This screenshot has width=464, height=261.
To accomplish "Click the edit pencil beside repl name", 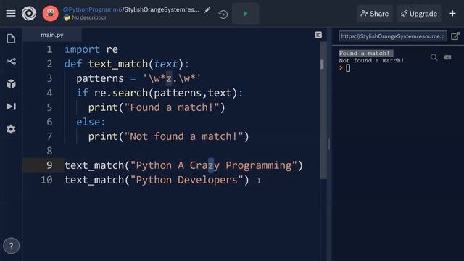I will pos(207,10).
